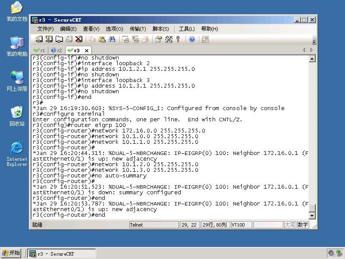The image size is (345, 259).
Task: Open the 帮助(H) menu
Action: (x=210, y=29)
